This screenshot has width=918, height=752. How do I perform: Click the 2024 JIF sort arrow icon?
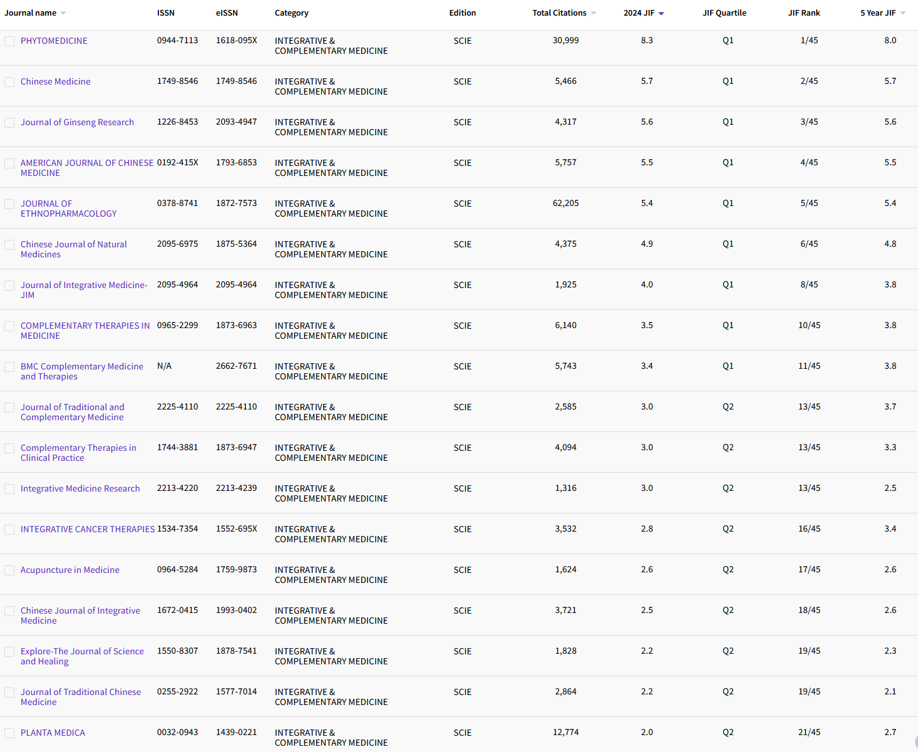661,13
